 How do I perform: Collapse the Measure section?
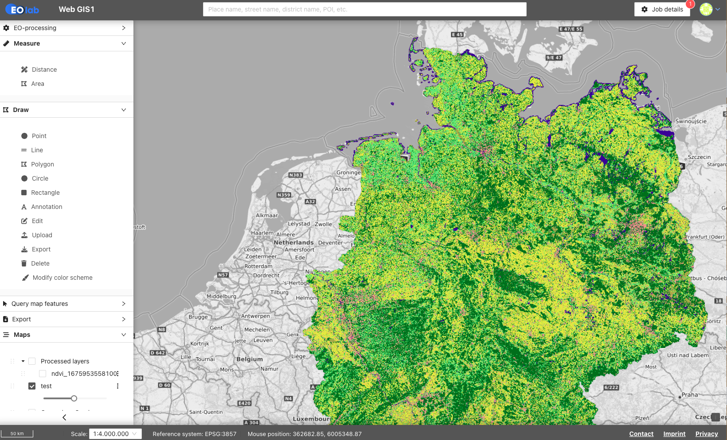(124, 43)
